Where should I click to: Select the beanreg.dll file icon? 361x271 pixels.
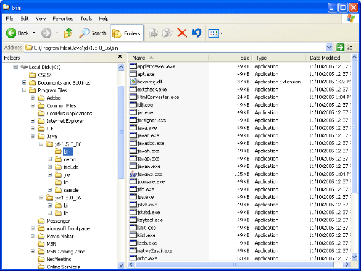(x=133, y=82)
